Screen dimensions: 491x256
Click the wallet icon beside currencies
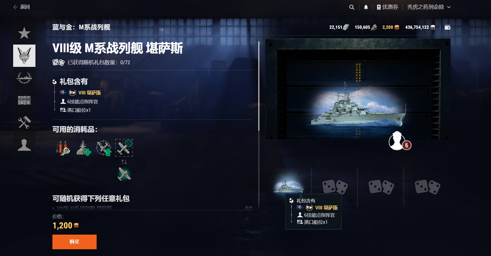coord(448,27)
